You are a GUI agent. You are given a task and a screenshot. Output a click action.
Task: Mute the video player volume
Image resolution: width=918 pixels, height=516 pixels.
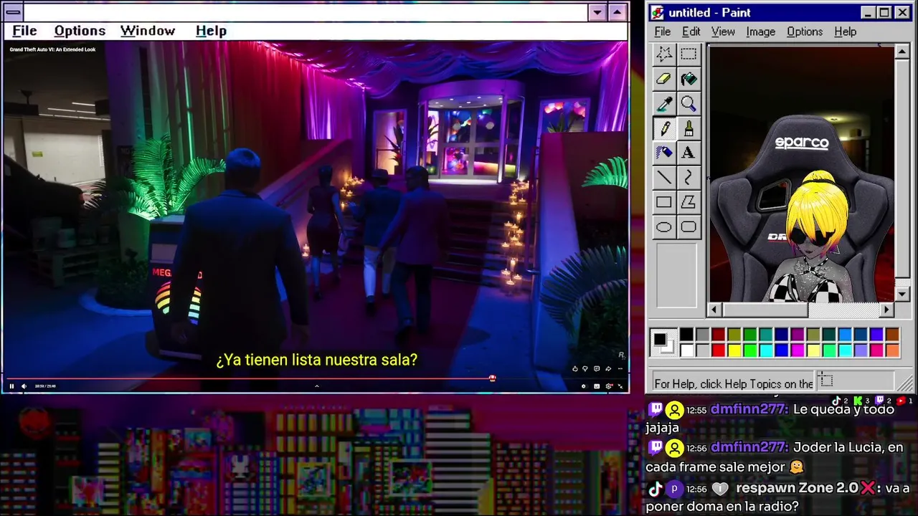[x=24, y=386]
